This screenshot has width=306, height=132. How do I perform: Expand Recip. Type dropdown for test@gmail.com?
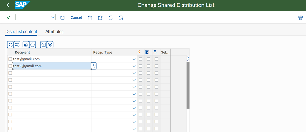point(134,59)
